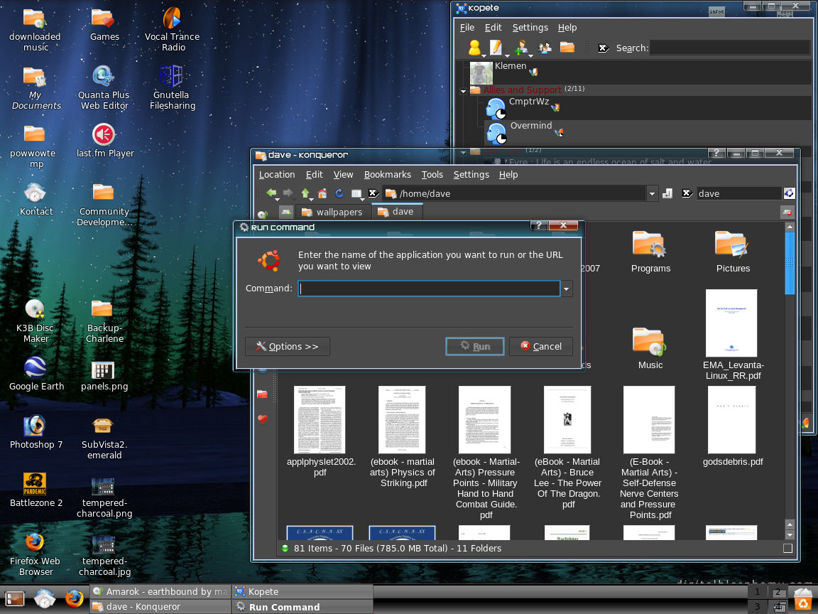Open Command history dropdown in Run dialog
The image size is (818, 614).
[567, 289]
